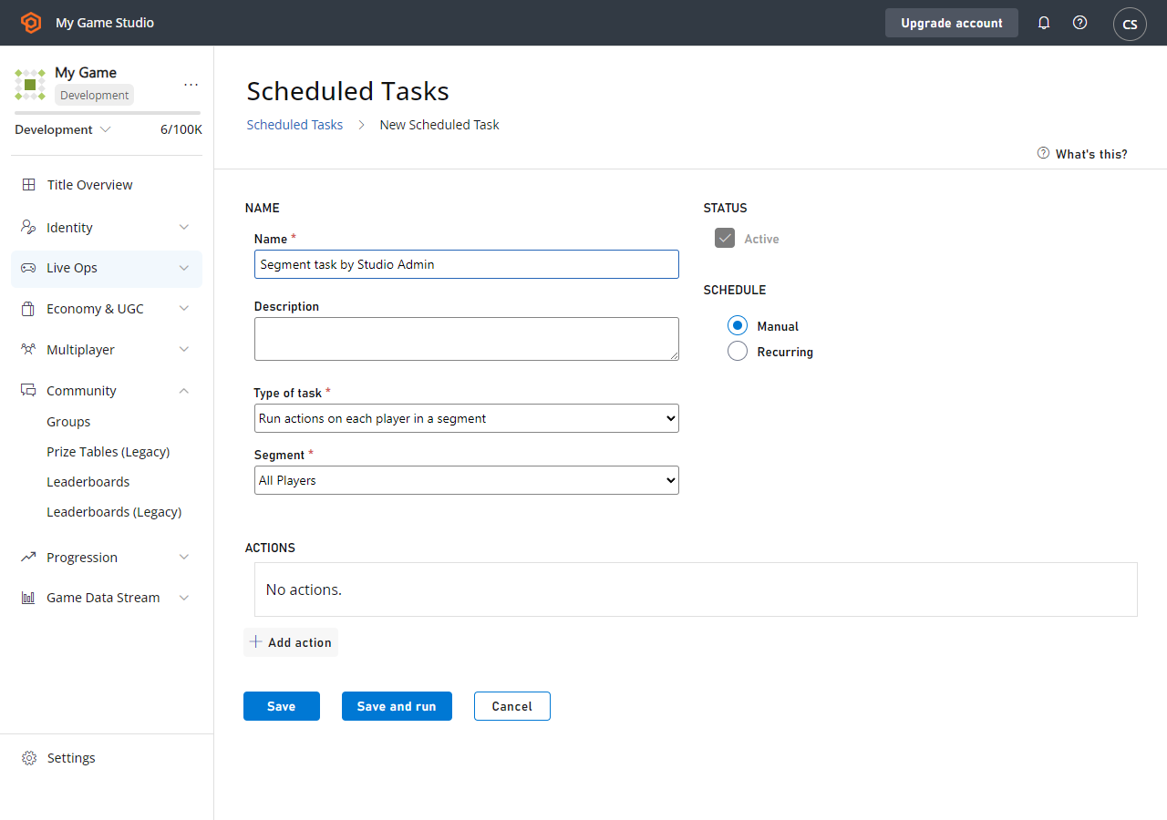Viewport: 1167px width, 820px height.
Task: Open the My Game ellipsis menu
Action: [x=191, y=85]
